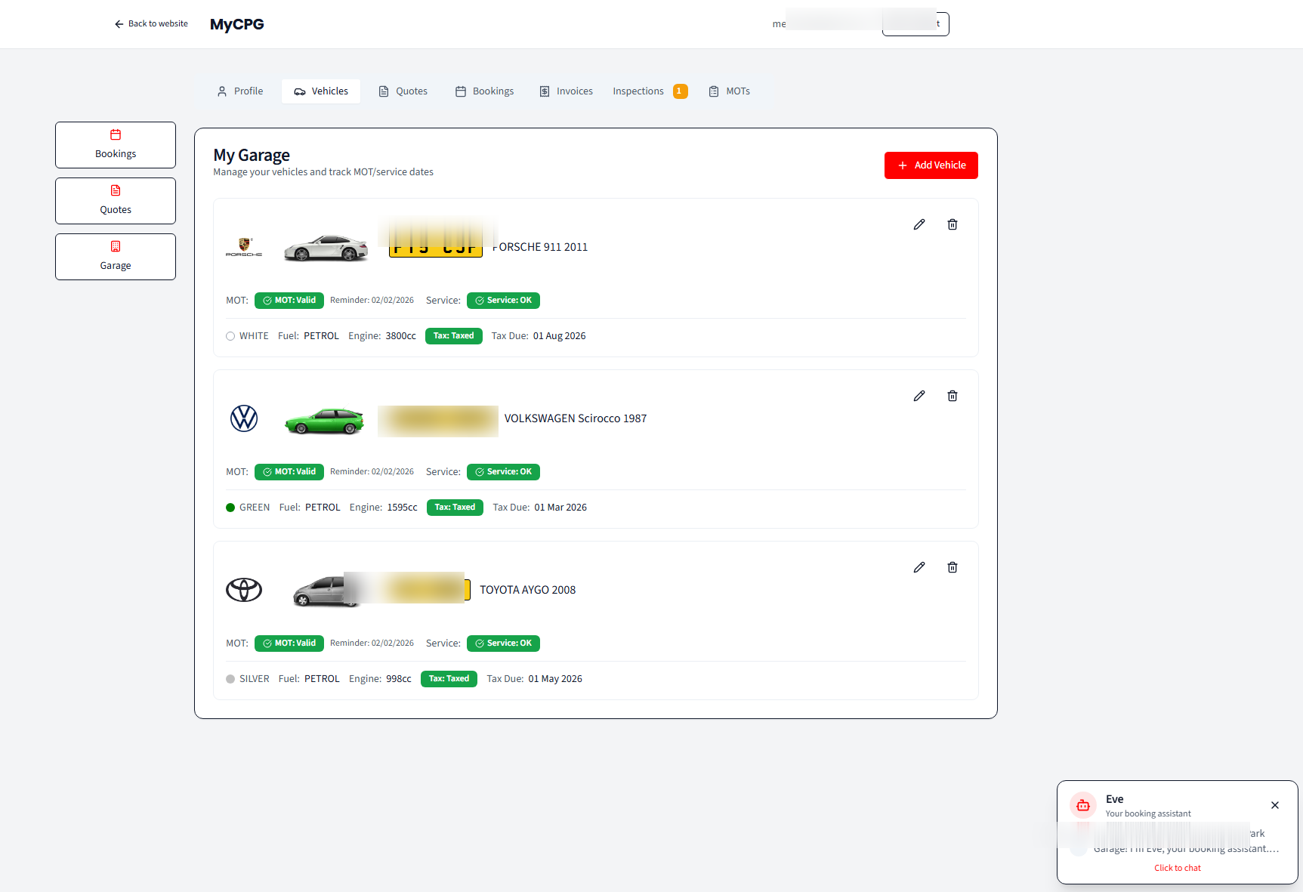The image size is (1303, 892).
Task: Open the Invoices tab
Action: click(x=566, y=91)
